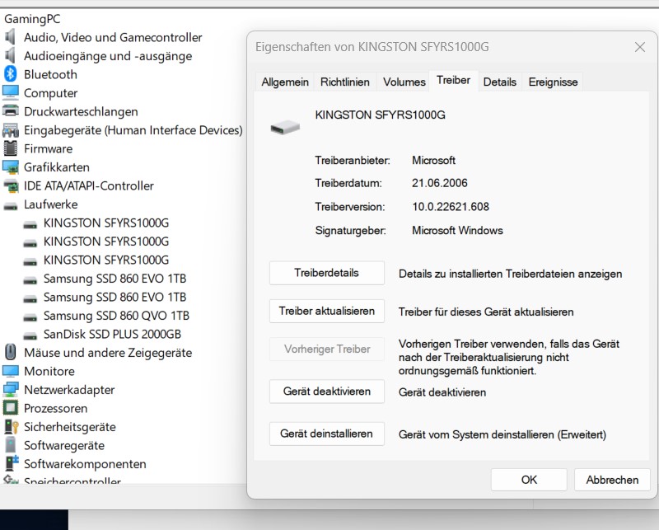Click the Computer monitor icon in tree
Image resolution: width=659 pixels, height=530 pixels.
point(10,92)
